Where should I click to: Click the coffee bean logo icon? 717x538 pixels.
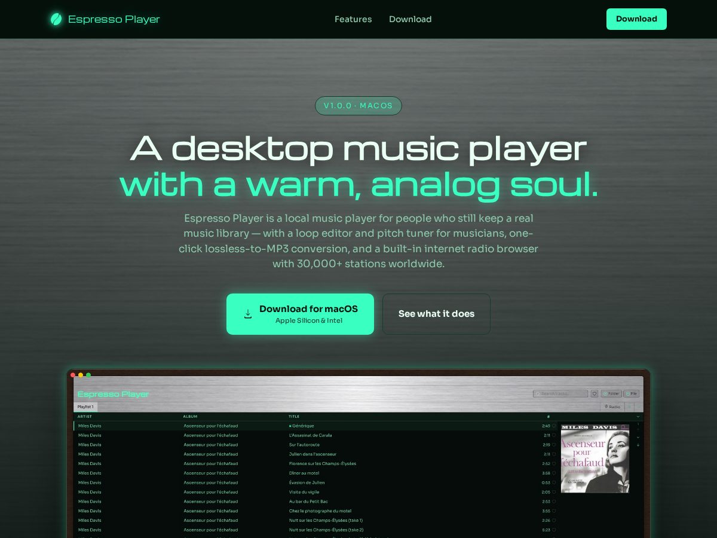pos(56,19)
